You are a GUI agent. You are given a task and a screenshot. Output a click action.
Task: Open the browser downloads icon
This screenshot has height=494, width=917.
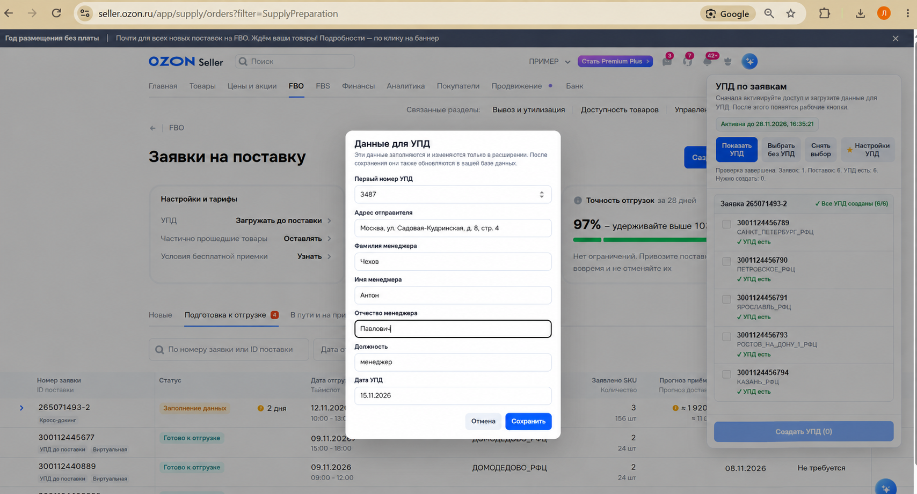click(x=860, y=14)
